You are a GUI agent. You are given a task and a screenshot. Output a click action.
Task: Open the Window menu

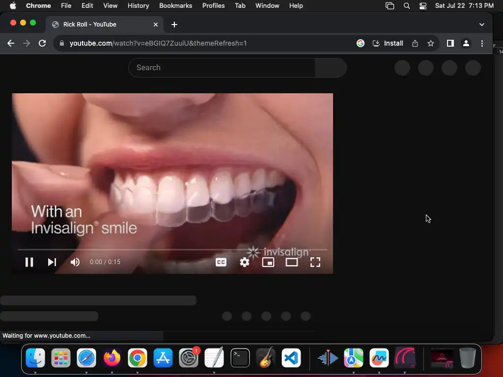[267, 5]
